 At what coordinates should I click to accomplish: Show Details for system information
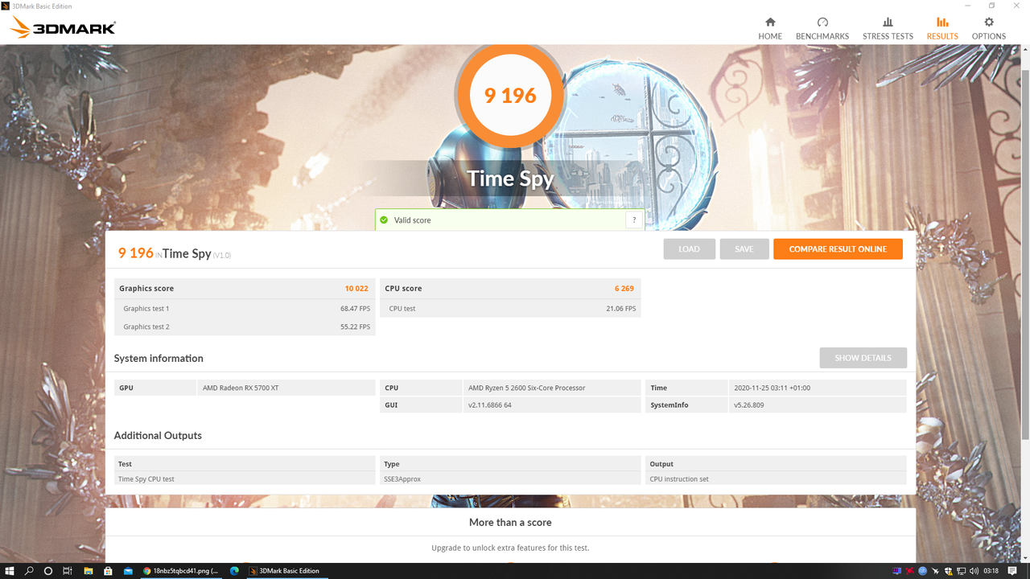pos(863,357)
